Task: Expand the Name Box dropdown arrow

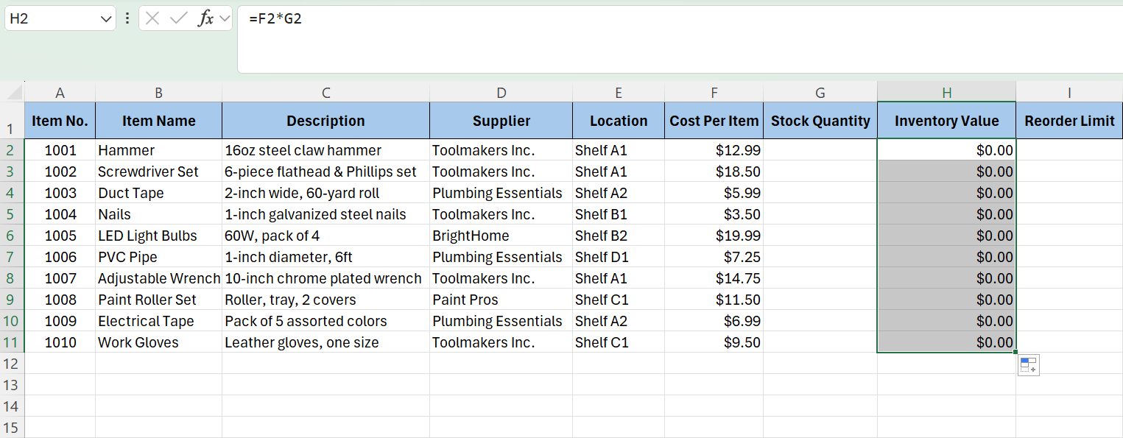Action: [105, 19]
